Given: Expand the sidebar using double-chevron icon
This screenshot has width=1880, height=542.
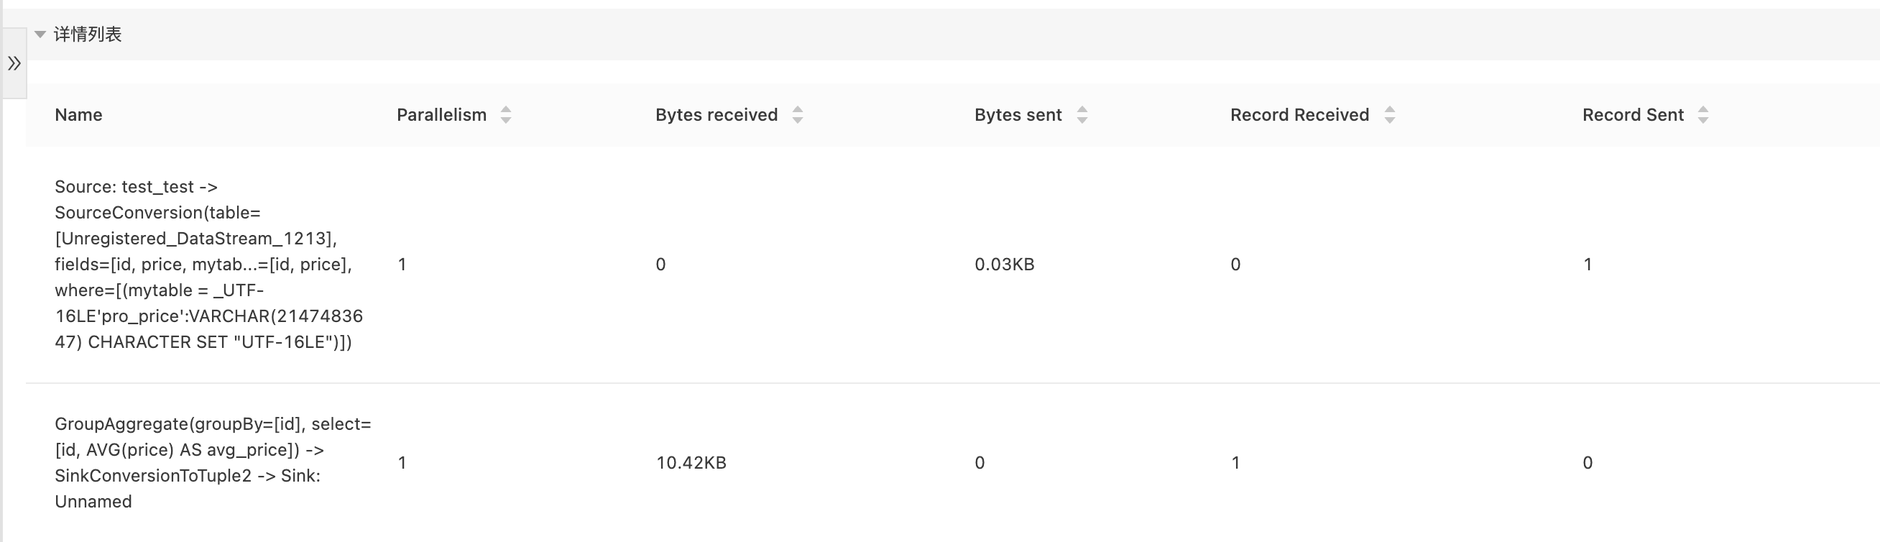Looking at the screenshot, I should [14, 63].
